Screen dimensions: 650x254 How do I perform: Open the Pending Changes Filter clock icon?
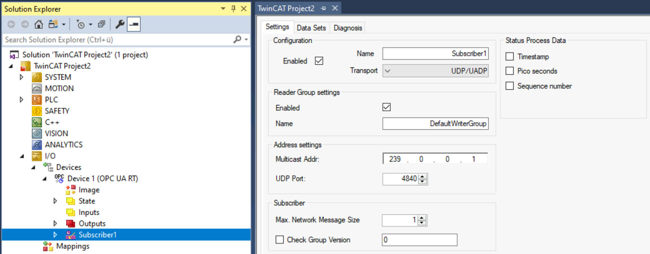81,24
